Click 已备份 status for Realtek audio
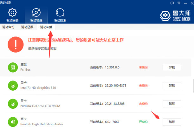The image size is (194, 129). click(143, 122)
